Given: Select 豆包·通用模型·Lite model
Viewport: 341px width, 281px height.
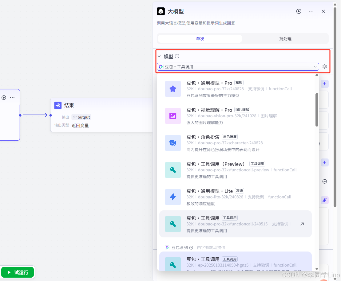Looking at the screenshot, I should (236, 197).
